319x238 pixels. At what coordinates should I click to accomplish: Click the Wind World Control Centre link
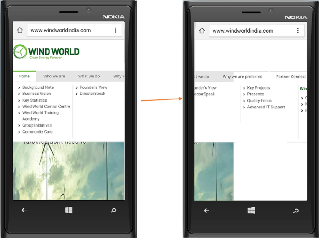point(46,107)
